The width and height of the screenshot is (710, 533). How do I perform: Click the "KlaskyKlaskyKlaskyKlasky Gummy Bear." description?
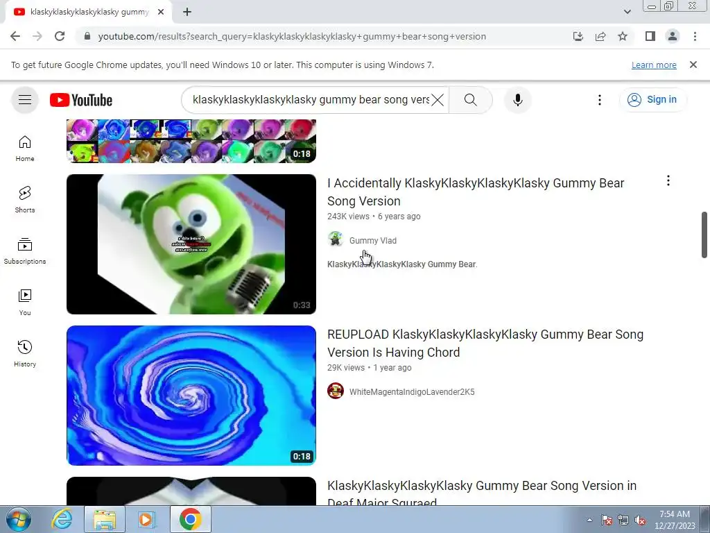tap(402, 264)
